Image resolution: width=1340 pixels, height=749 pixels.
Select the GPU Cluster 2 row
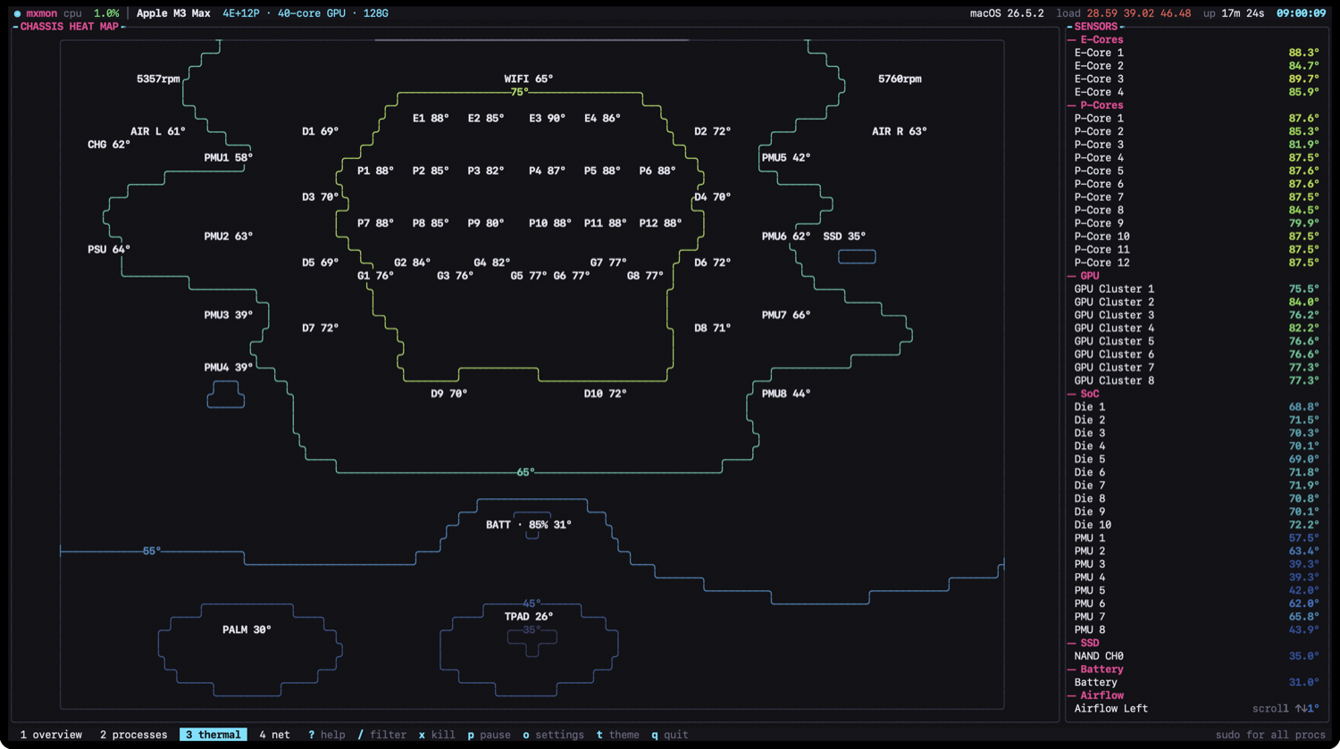[1196, 302]
